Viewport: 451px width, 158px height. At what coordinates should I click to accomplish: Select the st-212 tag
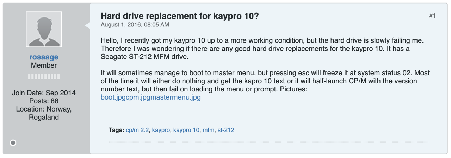tap(226, 130)
